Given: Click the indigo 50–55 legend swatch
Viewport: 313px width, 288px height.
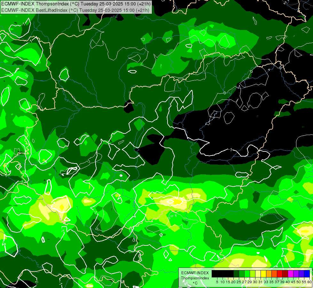Looking at the screenshot, I should [301, 274].
